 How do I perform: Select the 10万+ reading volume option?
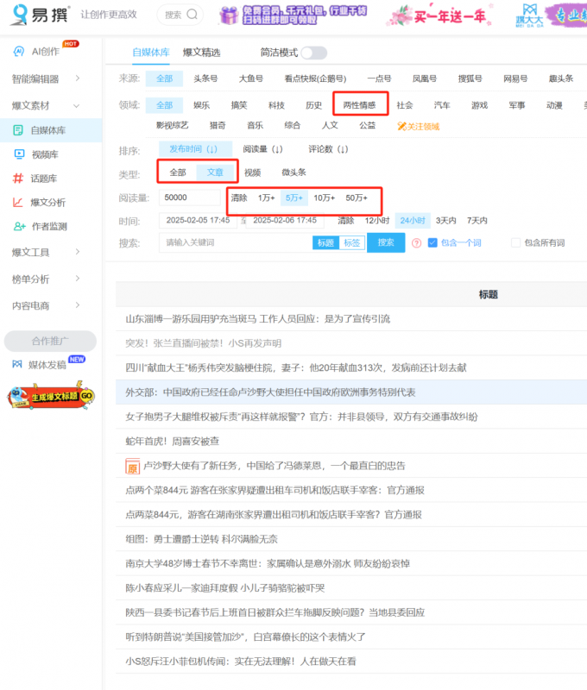pyautogui.click(x=324, y=198)
